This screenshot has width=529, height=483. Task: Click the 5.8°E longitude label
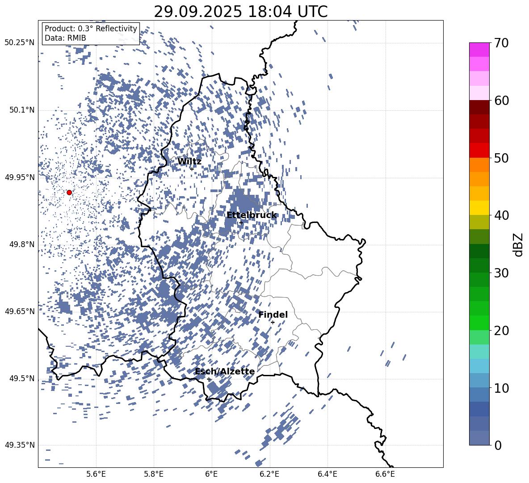pyautogui.click(x=154, y=474)
